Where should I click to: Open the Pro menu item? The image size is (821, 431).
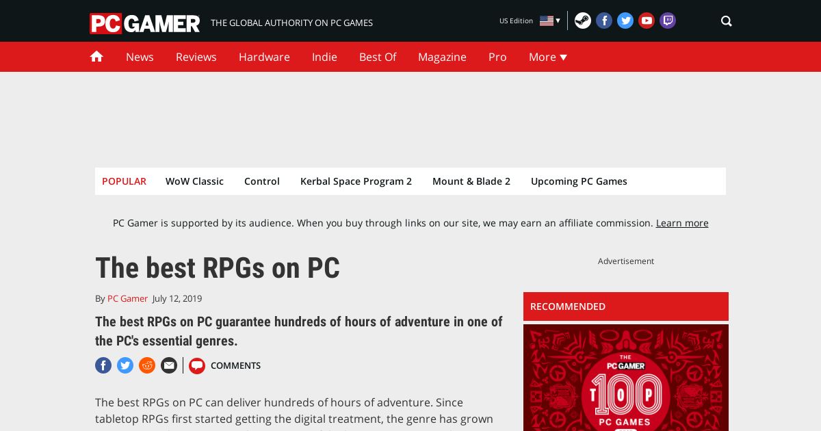(x=497, y=57)
